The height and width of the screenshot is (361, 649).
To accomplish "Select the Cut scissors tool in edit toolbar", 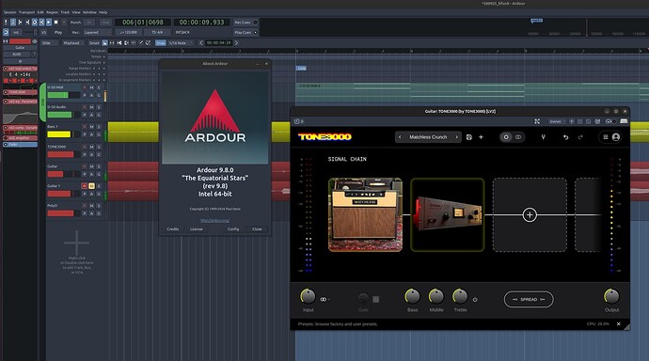I will pyautogui.click(x=119, y=43).
